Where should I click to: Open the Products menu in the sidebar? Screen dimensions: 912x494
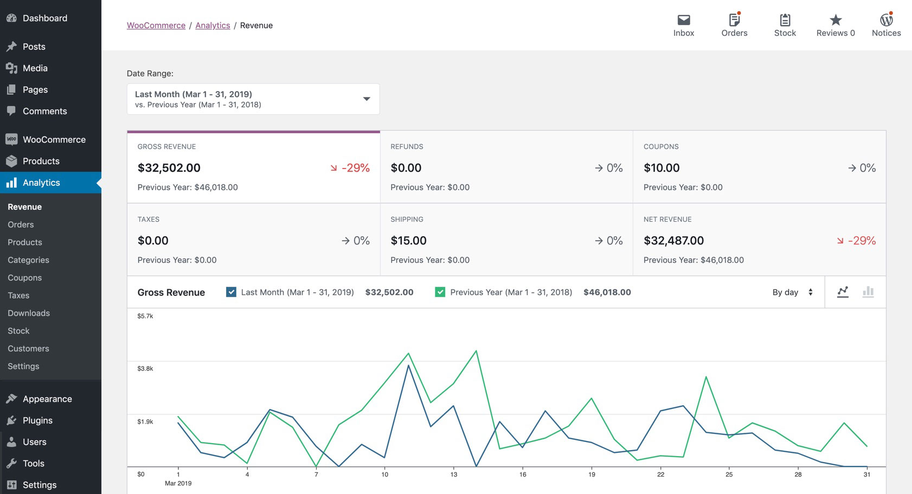pos(41,161)
